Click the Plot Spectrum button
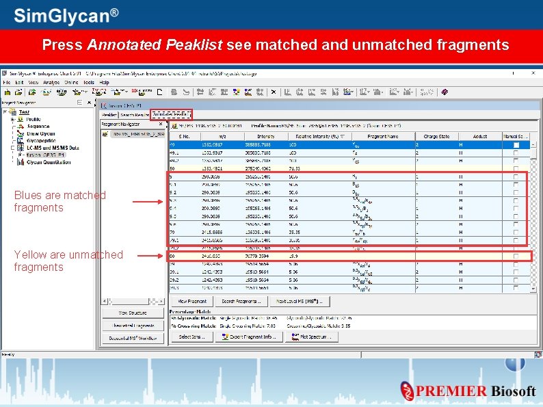Screen dimensions: 543x407 pos(312,337)
